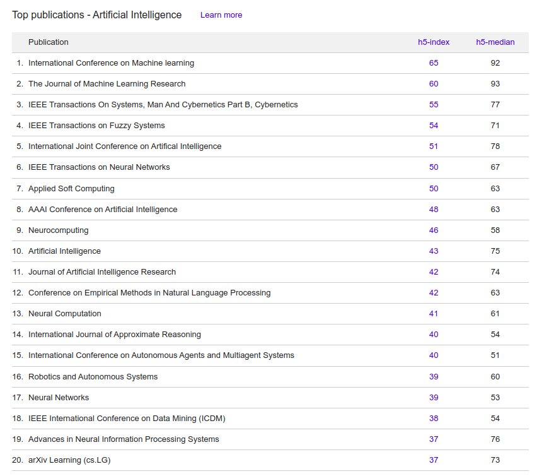The width and height of the screenshot is (537, 476).
Task: Open h5-index 54 for IEEE Transactions on Fuzzy Systems
Action: click(434, 126)
